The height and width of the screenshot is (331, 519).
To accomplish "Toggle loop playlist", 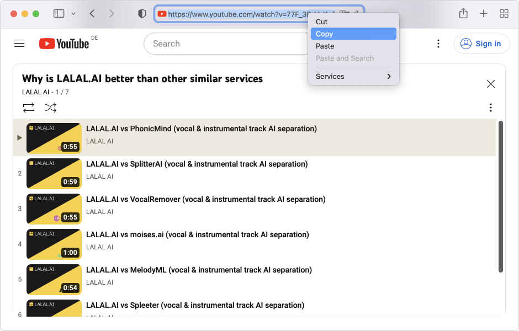I will (29, 108).
